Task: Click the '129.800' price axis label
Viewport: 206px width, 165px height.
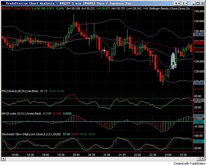Action: 199,61
